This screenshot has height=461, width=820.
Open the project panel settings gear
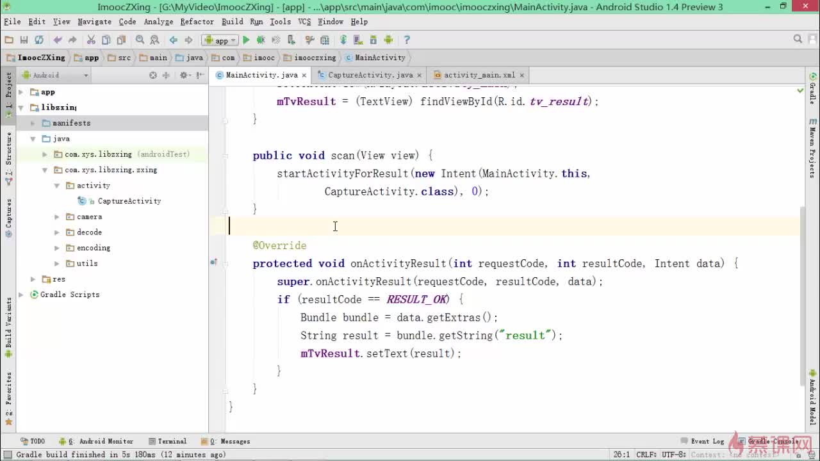pos(183,75)
